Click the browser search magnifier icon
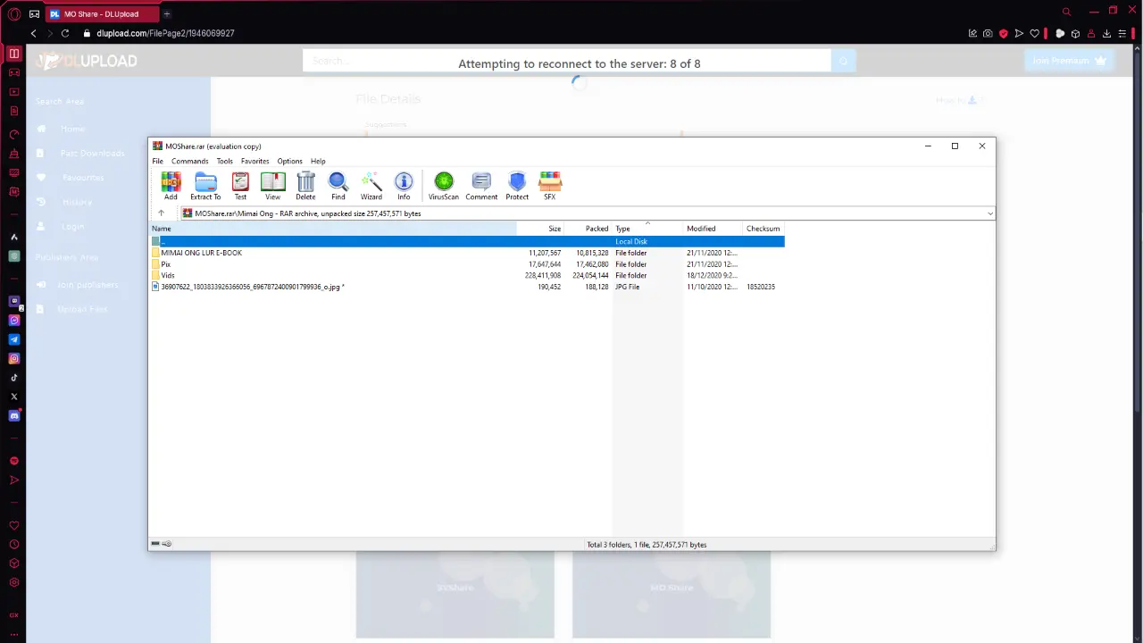 (x=1066, y=12)
